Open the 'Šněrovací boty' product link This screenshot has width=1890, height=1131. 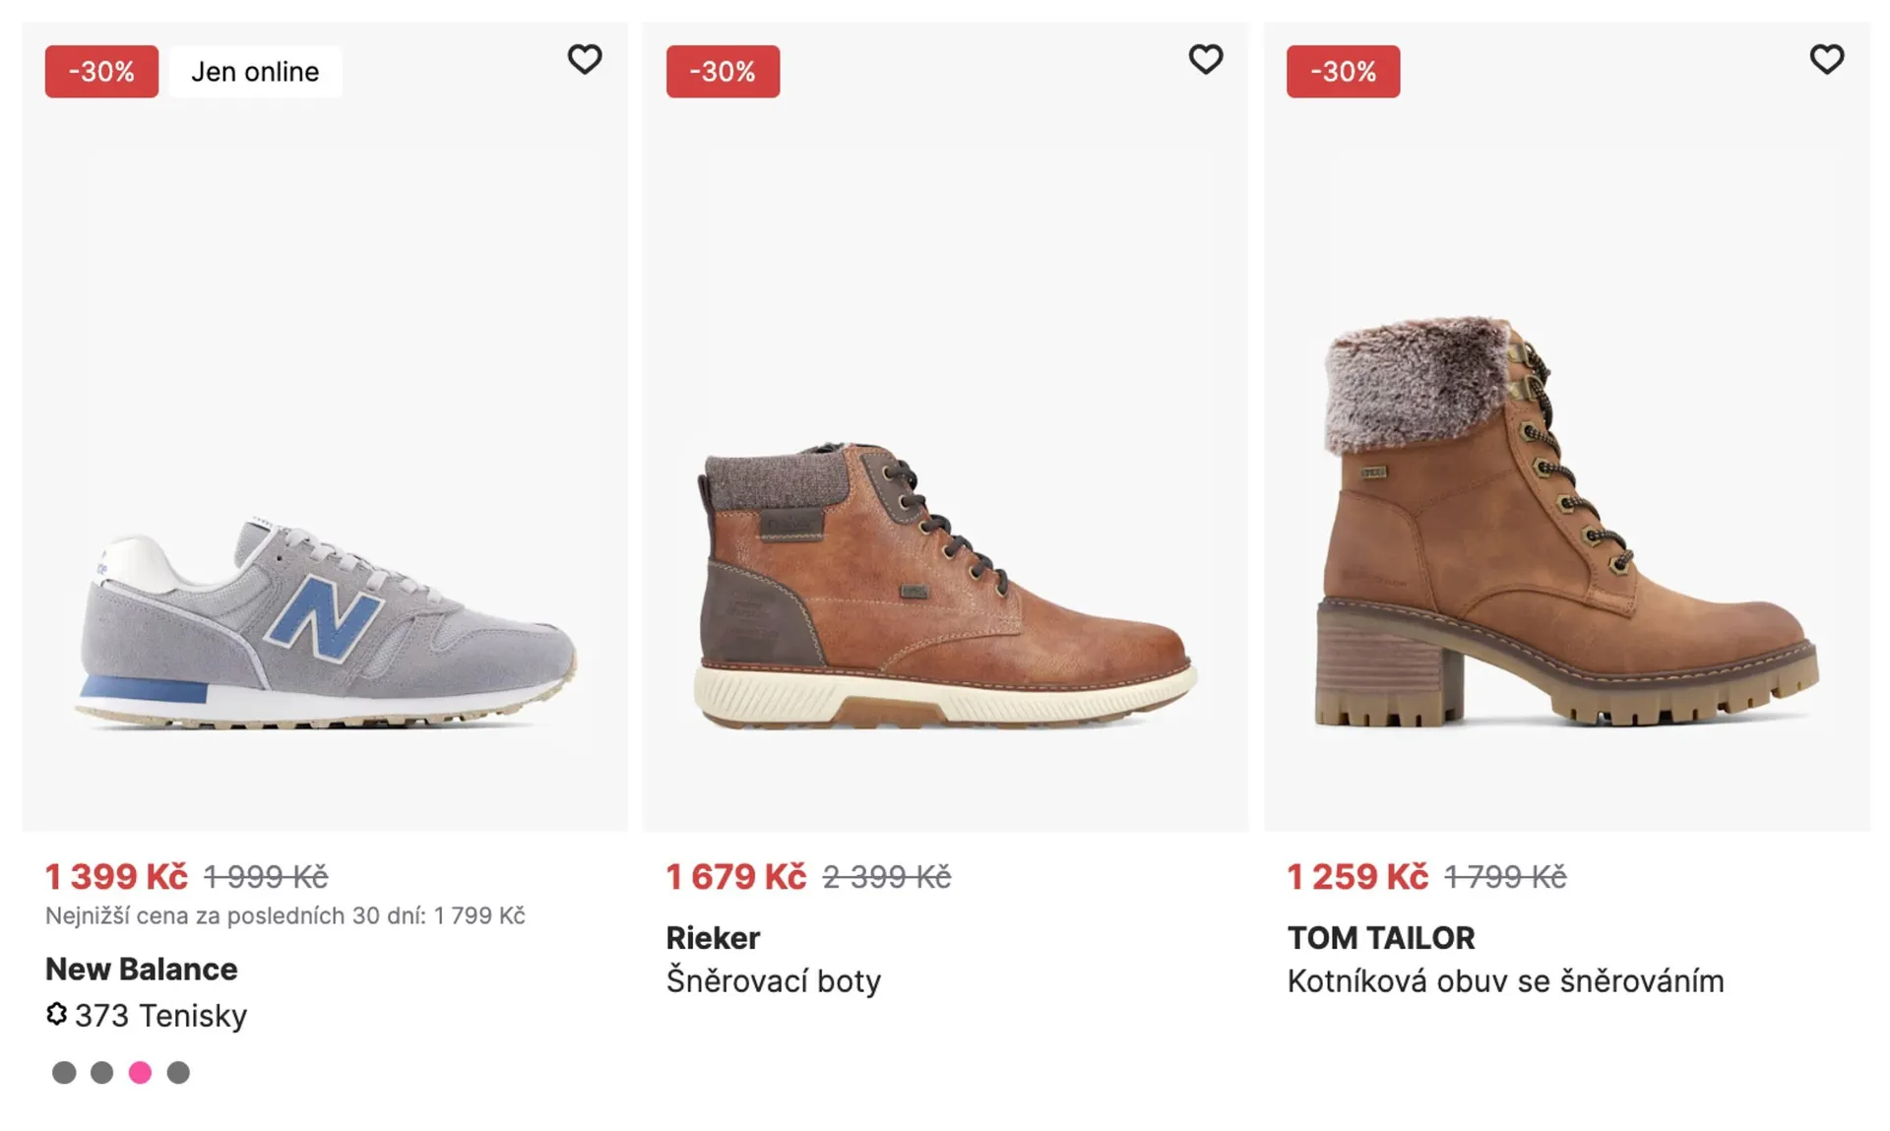tap(774, 981)
